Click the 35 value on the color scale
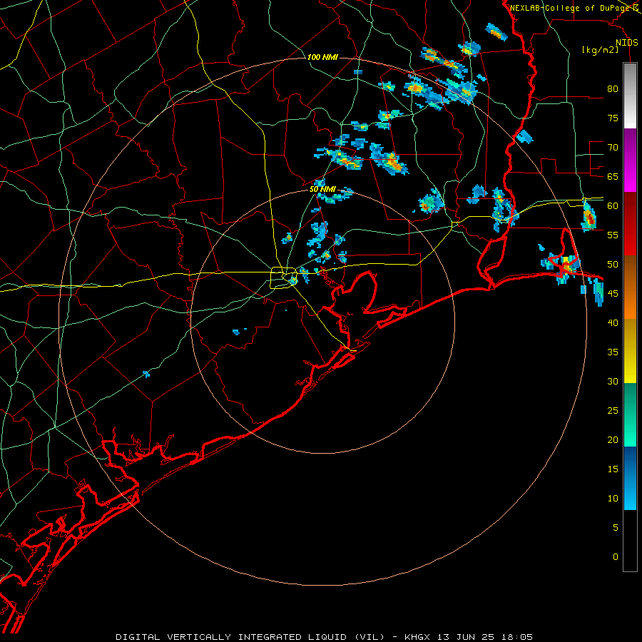Viewport: 642px width, 642px height. pos(613,352)
